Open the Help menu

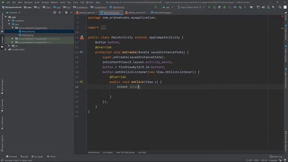[x=98, y=2]
